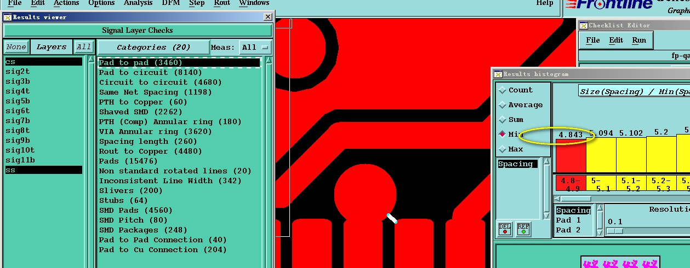Click the Layers header button
Screen dimensions: 690x268
51,47
